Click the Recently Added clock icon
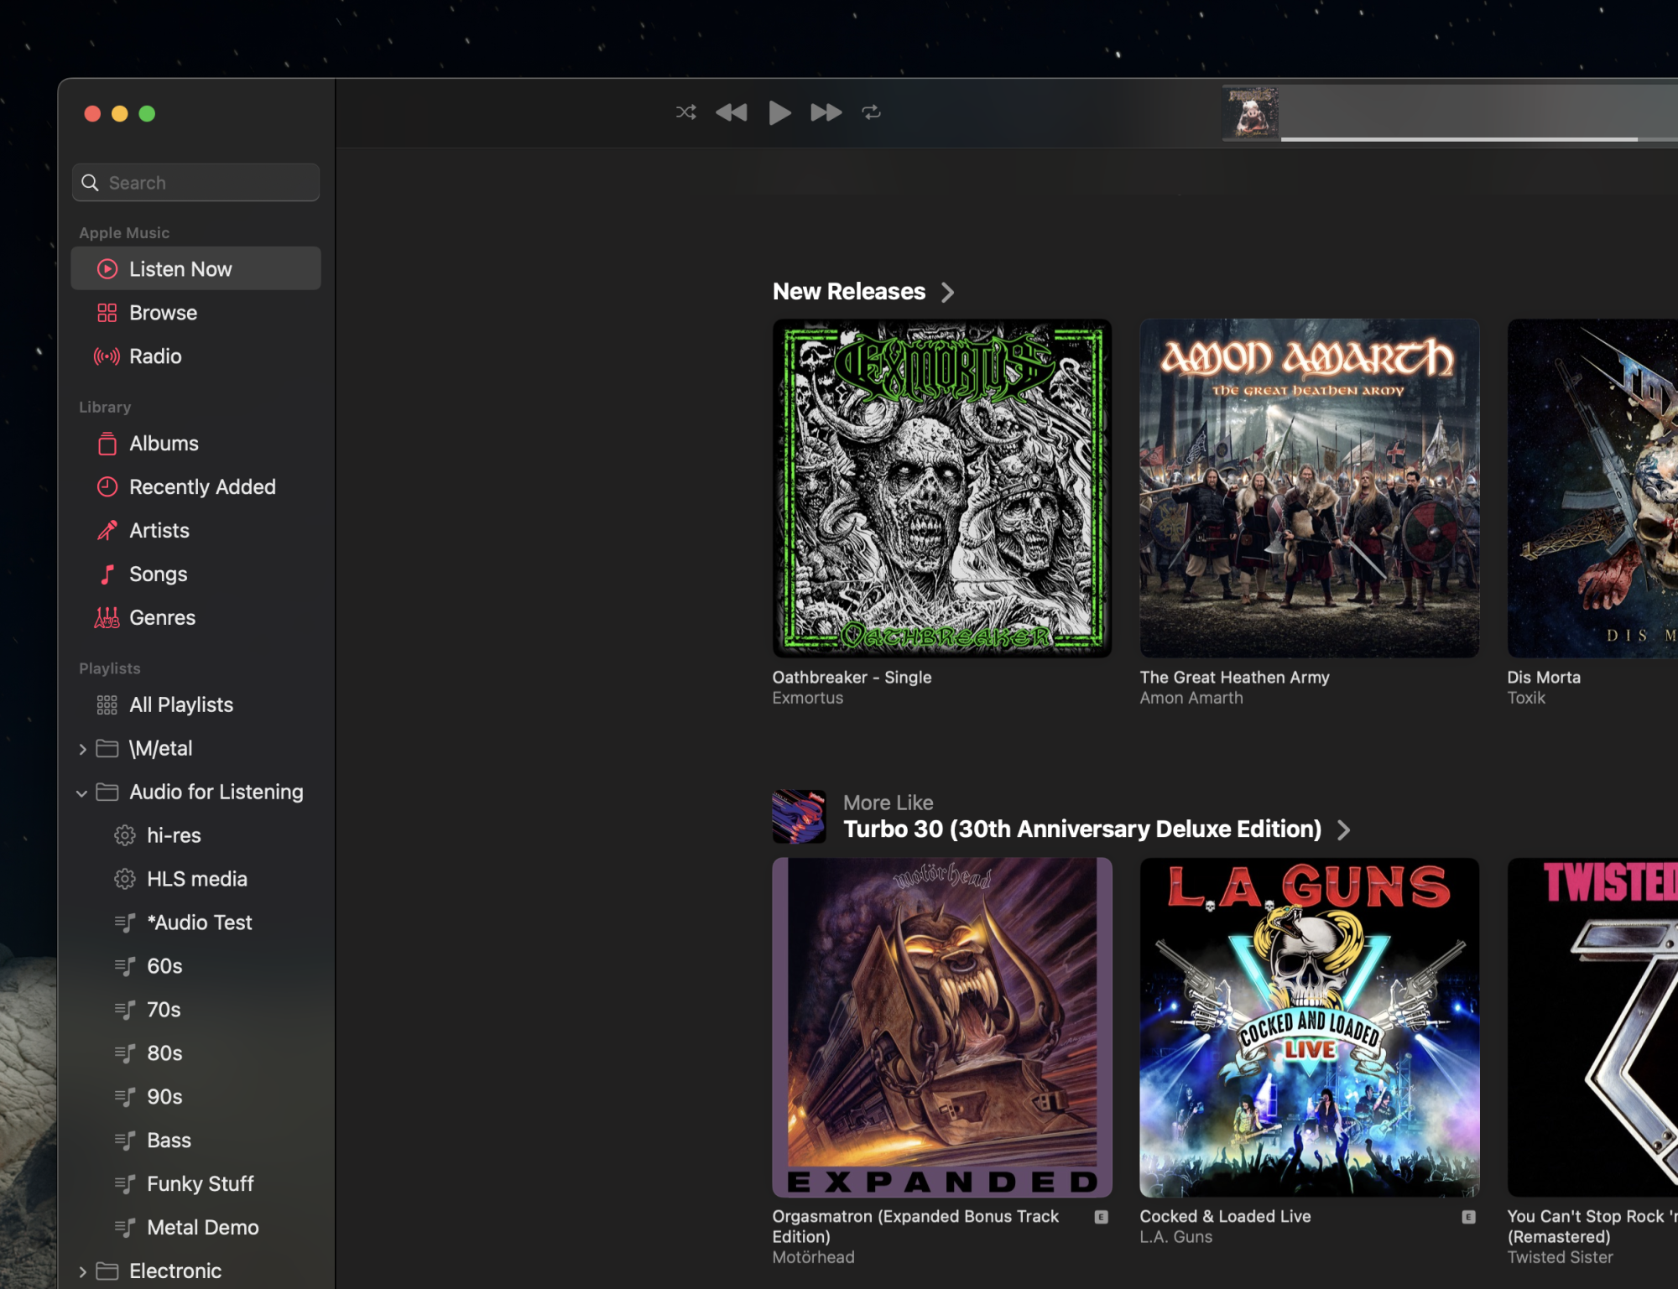This screenshot has width=1678, height=1289. 107,486
